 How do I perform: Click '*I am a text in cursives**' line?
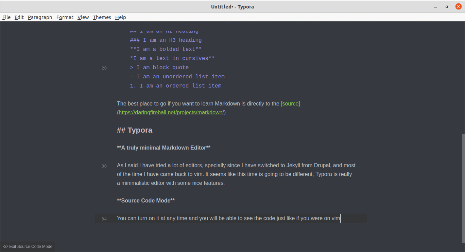(x=172, y=58)
